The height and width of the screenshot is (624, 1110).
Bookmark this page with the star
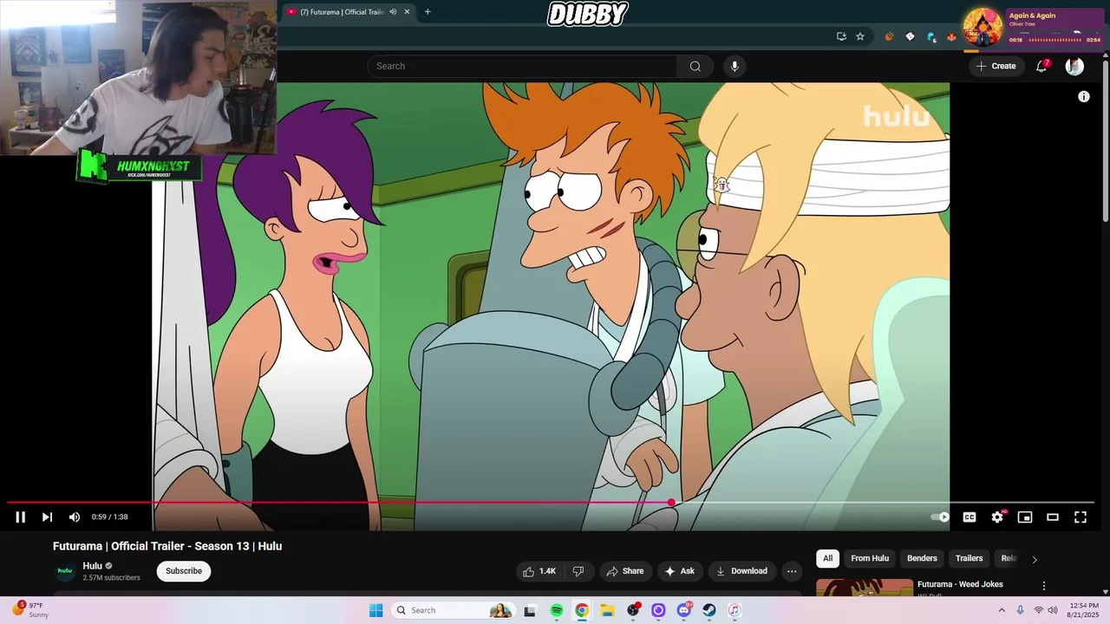pos(860,36)
